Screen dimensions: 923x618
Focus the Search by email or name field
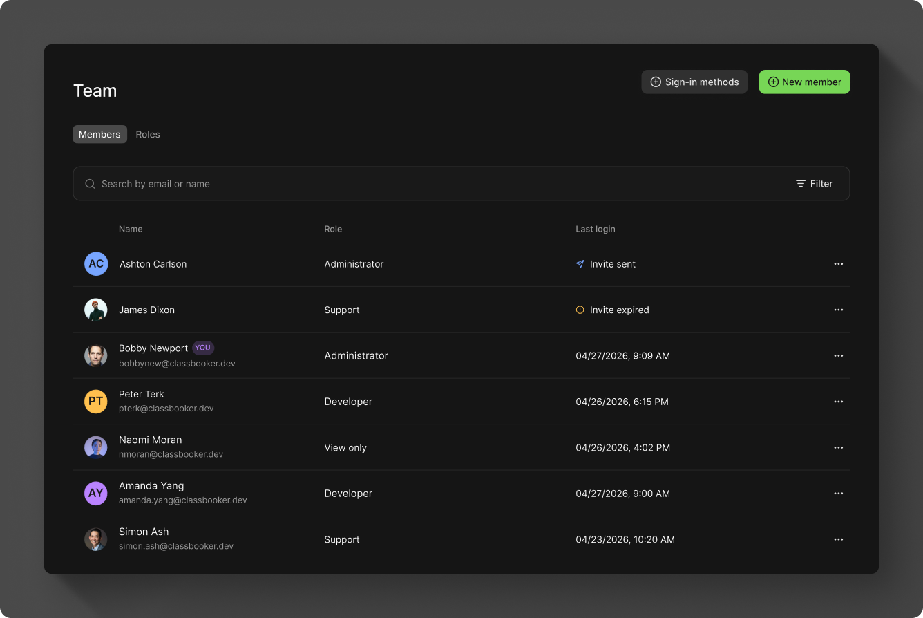[x=461, y=184]
